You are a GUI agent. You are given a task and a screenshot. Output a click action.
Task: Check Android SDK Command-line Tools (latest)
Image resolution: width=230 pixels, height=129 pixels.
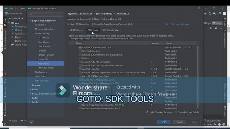80,54
